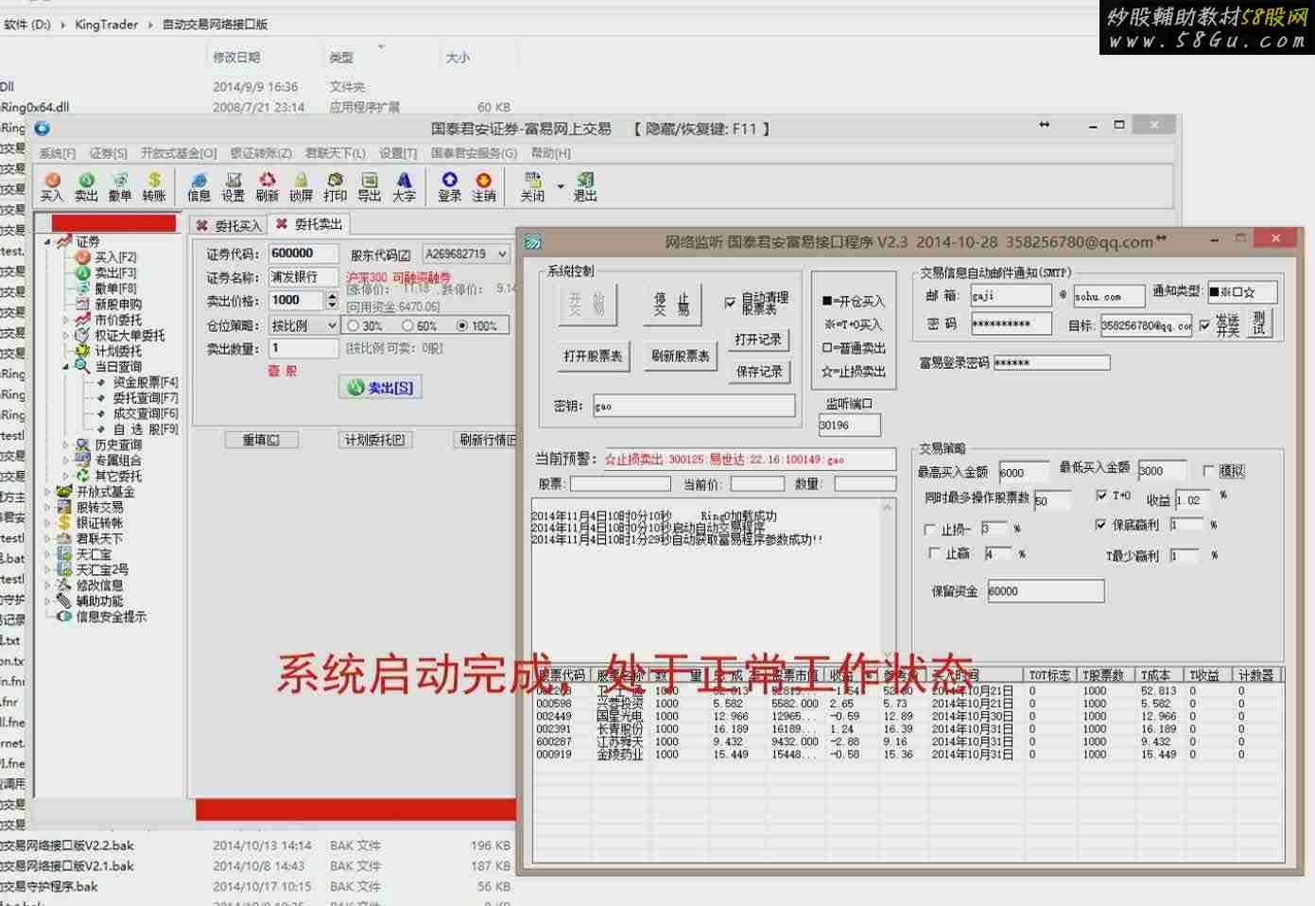Click the green 卖出[S] submit button
1315x906 pixels.
381,387
